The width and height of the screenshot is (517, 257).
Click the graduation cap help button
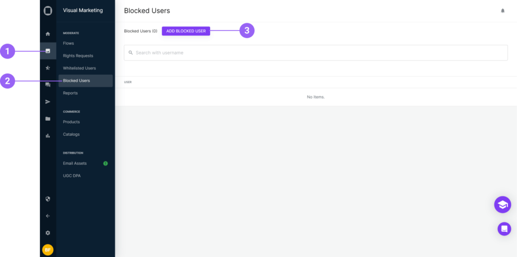point(502,204)
